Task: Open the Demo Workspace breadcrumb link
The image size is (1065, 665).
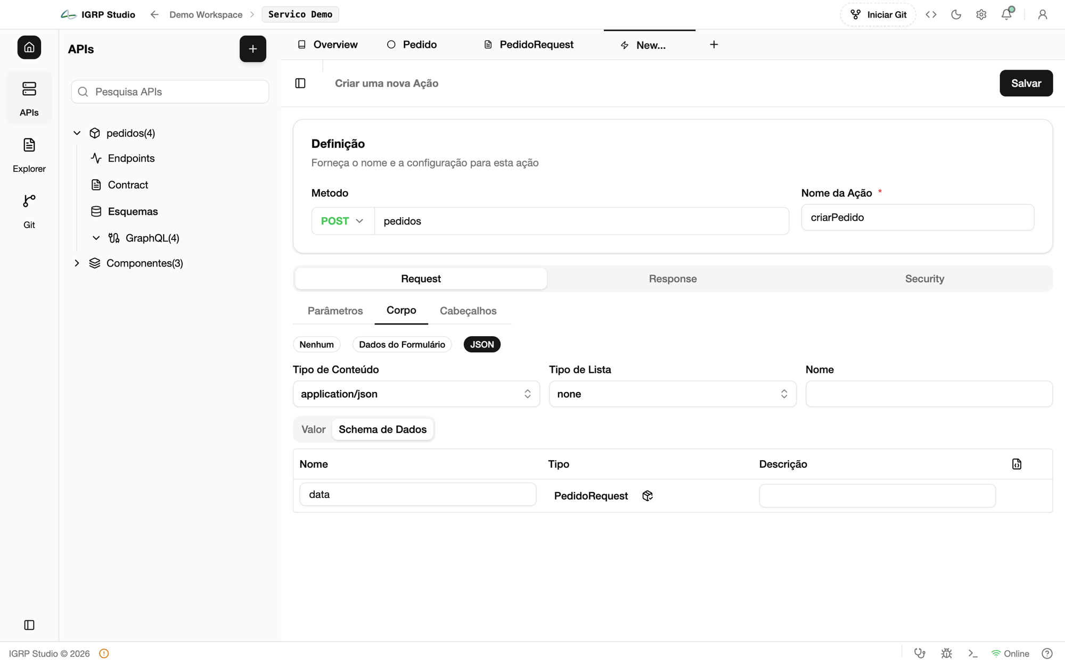Action: point(206,15)
